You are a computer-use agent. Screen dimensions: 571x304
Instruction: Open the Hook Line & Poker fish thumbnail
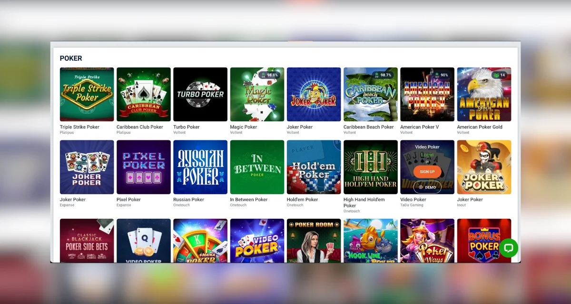(370, 240)
